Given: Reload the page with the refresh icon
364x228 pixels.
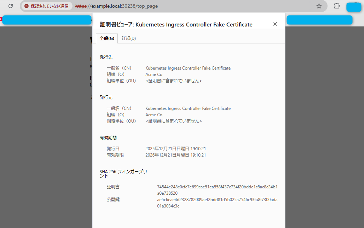Looking at the screenshot, I should [10, 6].
